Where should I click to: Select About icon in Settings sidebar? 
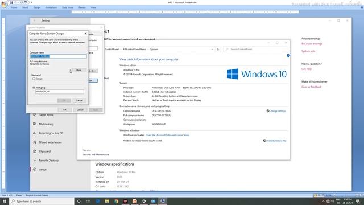35,170
